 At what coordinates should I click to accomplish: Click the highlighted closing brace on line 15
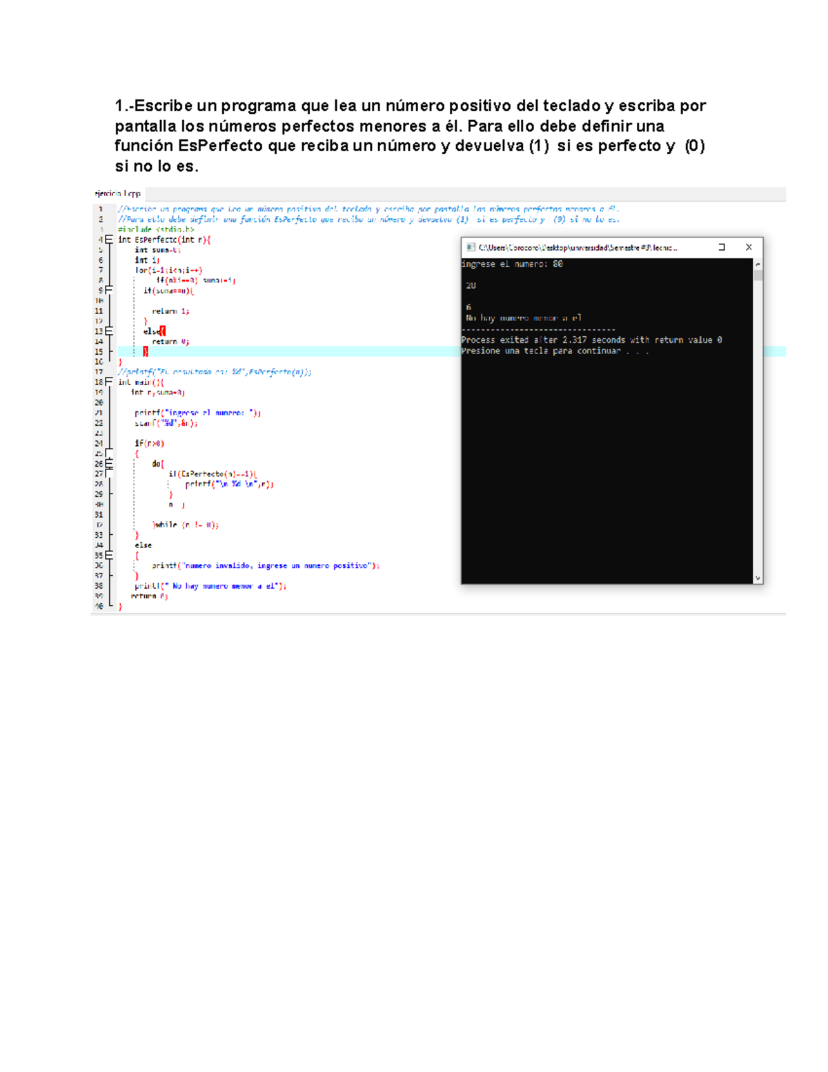(x=145, y=351)
